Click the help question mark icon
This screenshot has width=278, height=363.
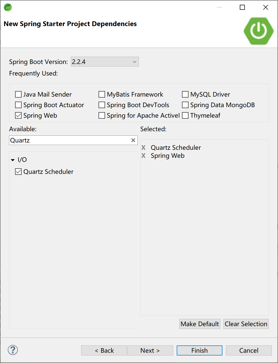click(x=13, y=350)
